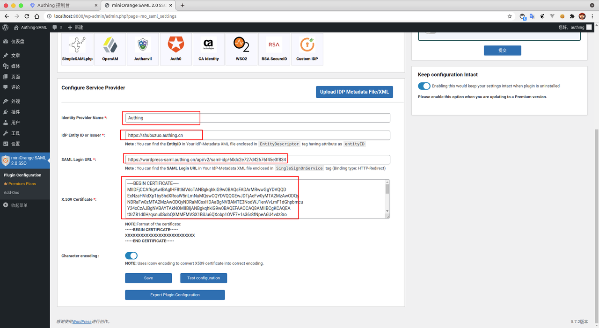This screenshot has height=328, width=599.
Task: Open 评论 comments in sidebar
Action: click(x=25, y=87)
